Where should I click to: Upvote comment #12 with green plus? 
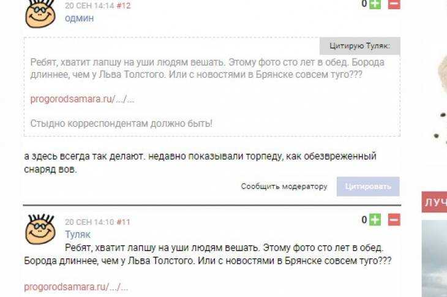coord(375,4)
